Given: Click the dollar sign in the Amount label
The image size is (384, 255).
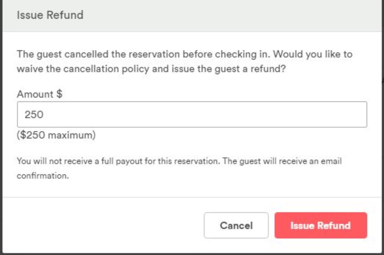Looking at the screenshot, I should coord(59,94).
